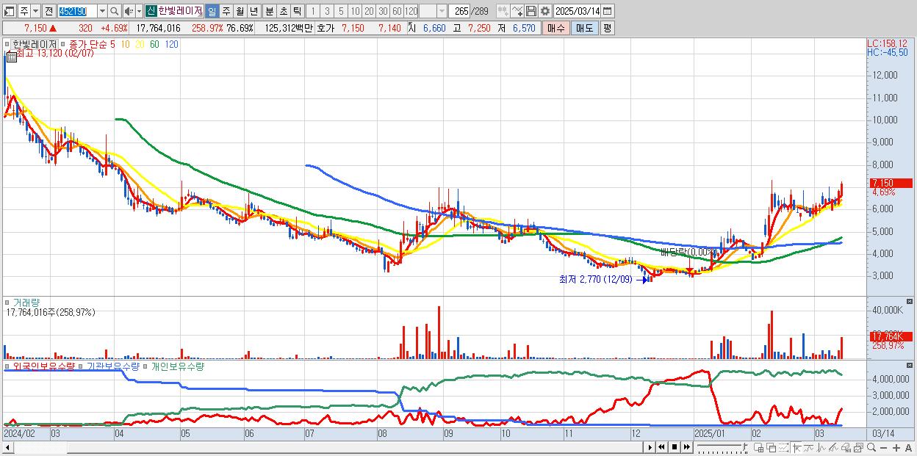This screenshot has width=917, height=456.
Task: Click the 매수 buy button
Action: 556,28
